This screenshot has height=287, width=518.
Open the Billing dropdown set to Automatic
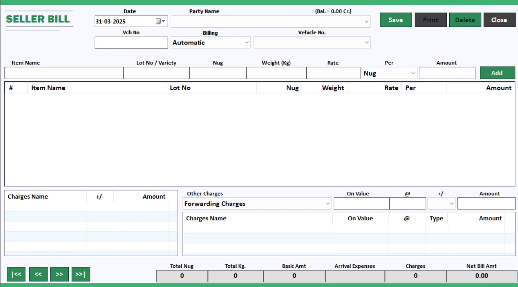coord(211,42)
